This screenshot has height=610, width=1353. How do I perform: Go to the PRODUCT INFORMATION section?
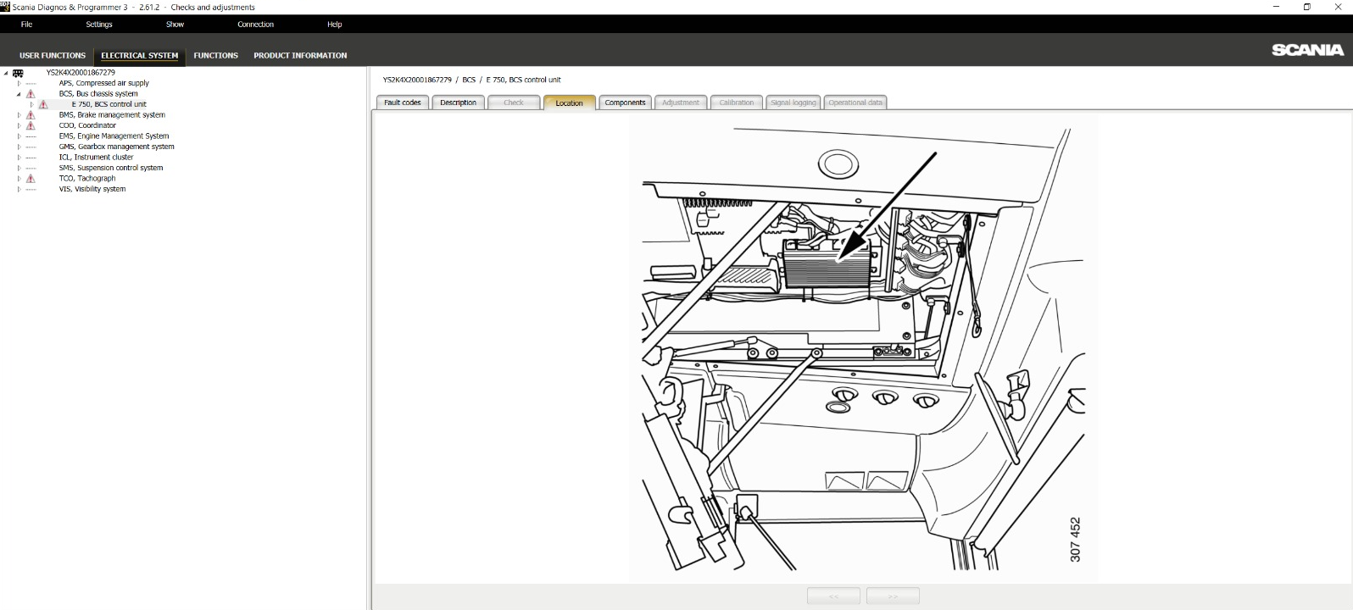[x=300, y=55]
